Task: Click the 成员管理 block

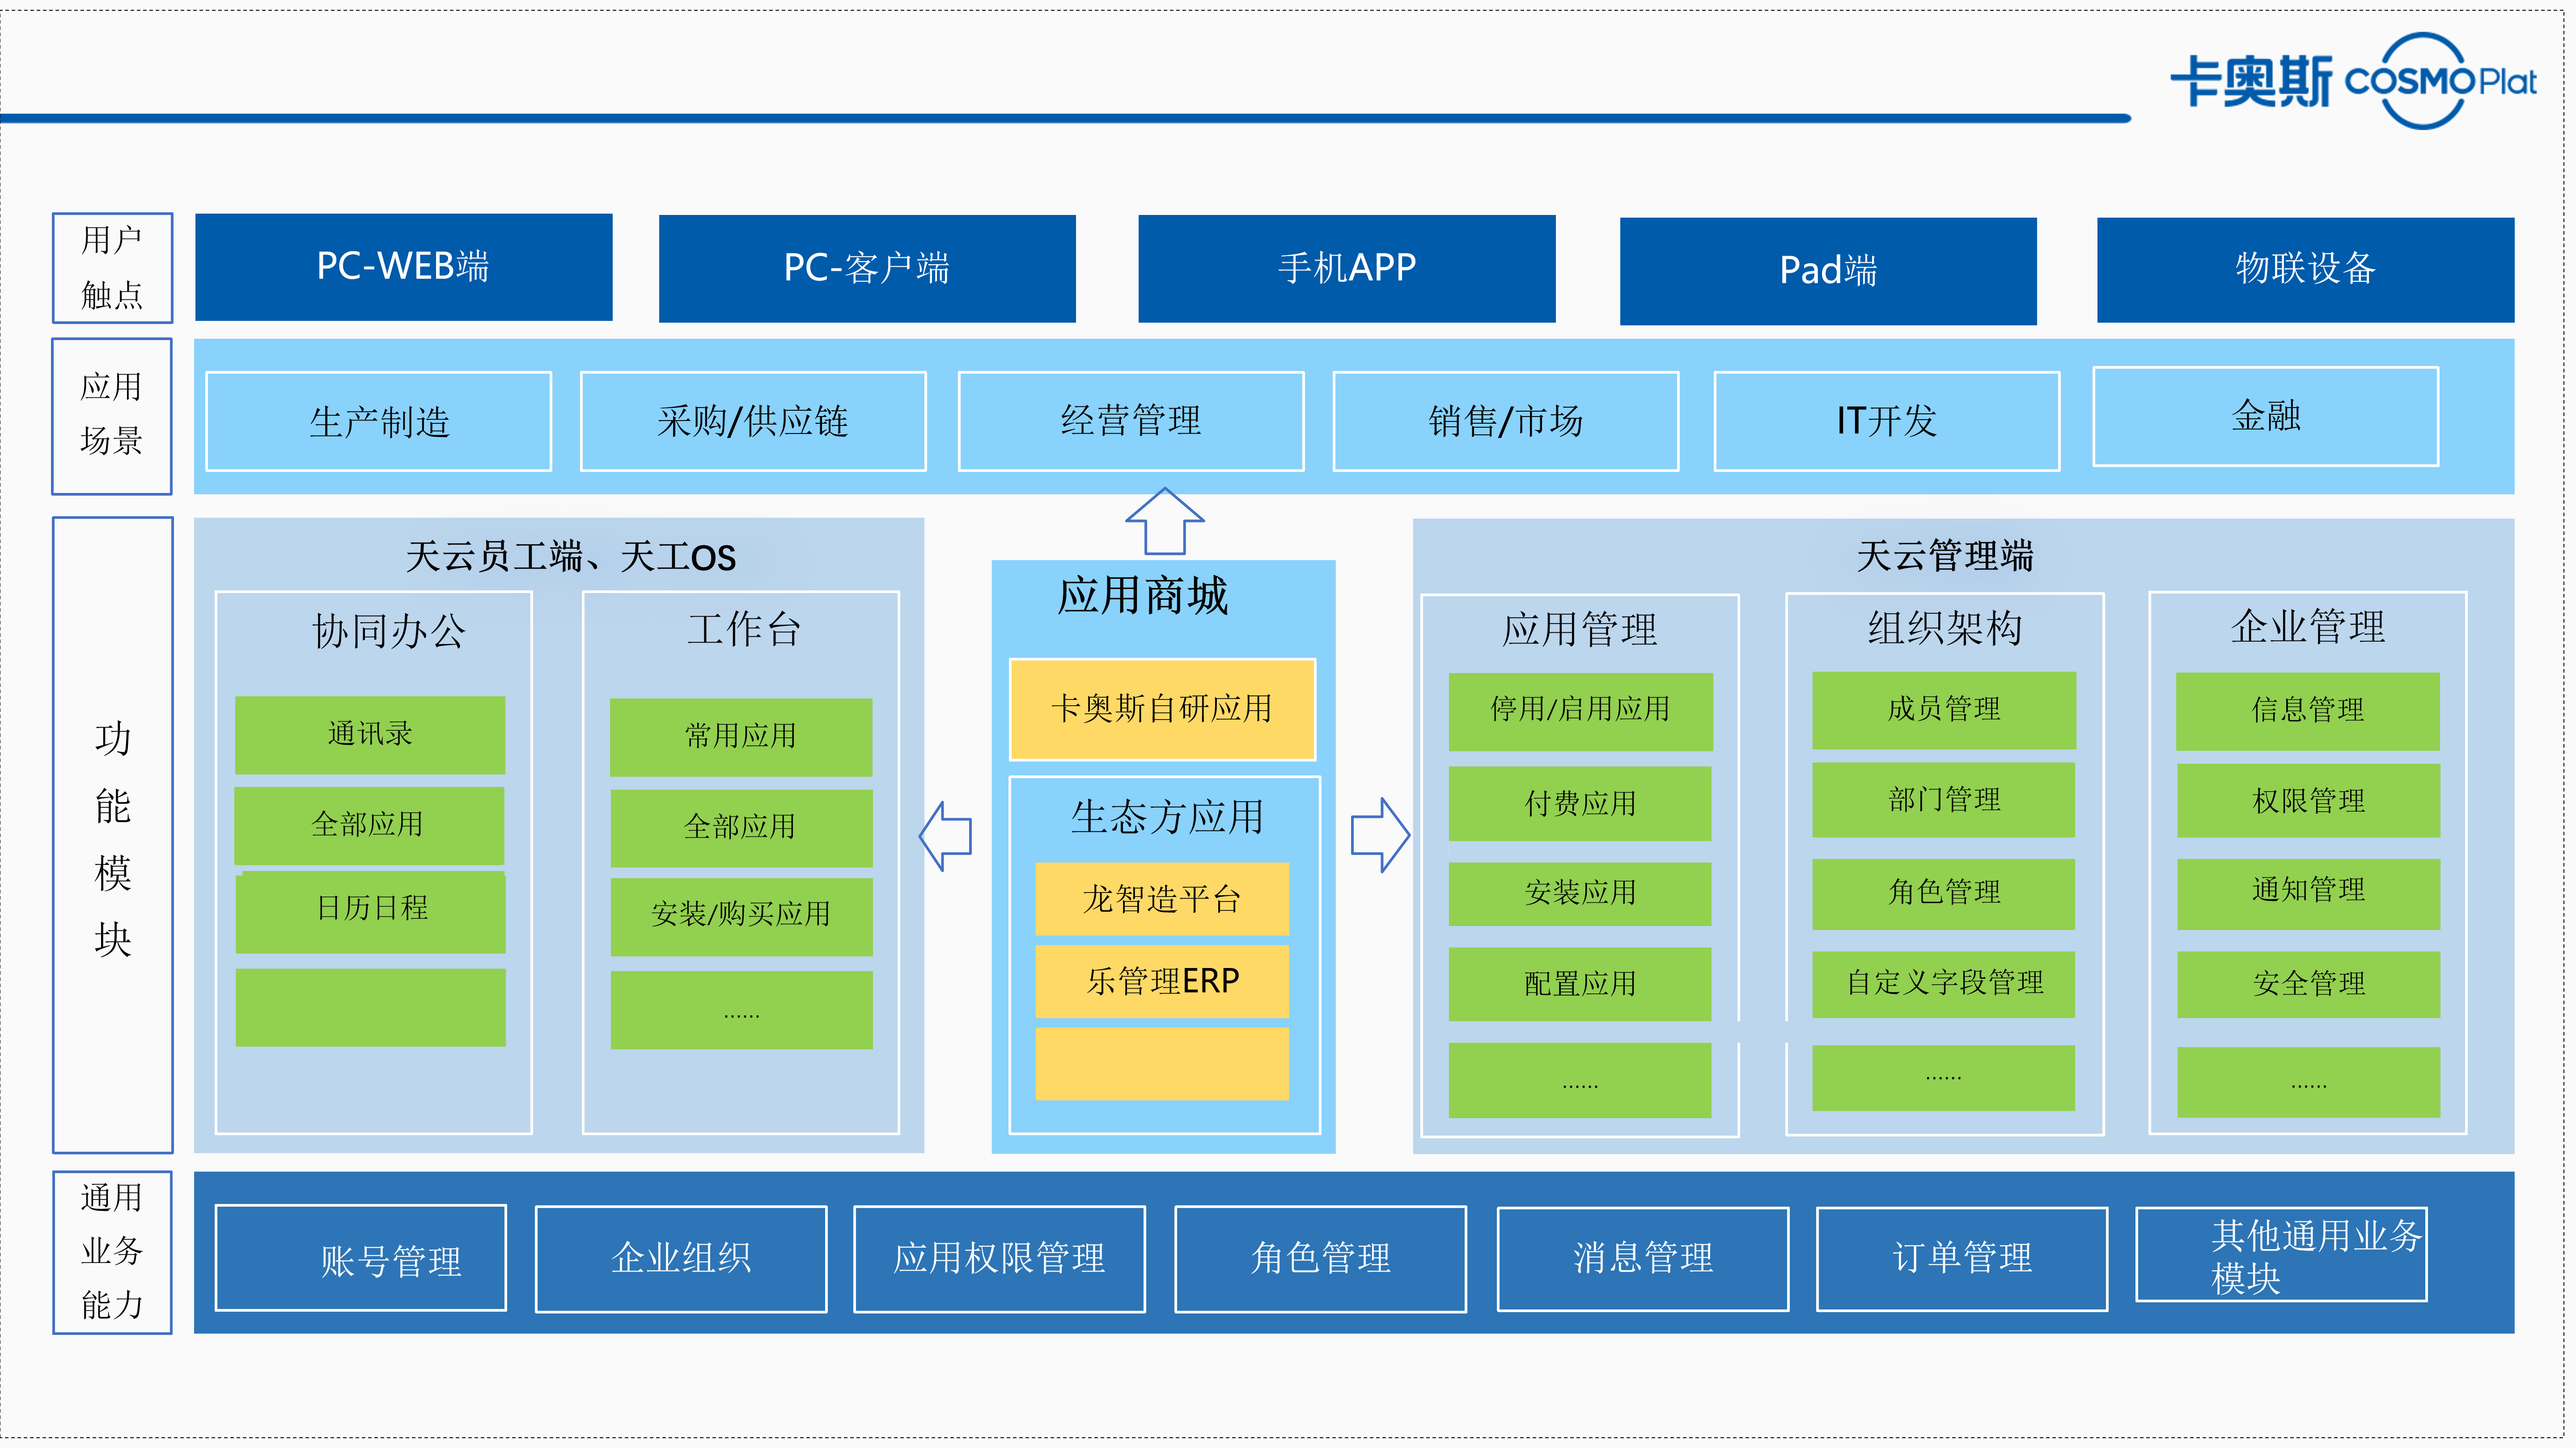Action: [1944, 711]
